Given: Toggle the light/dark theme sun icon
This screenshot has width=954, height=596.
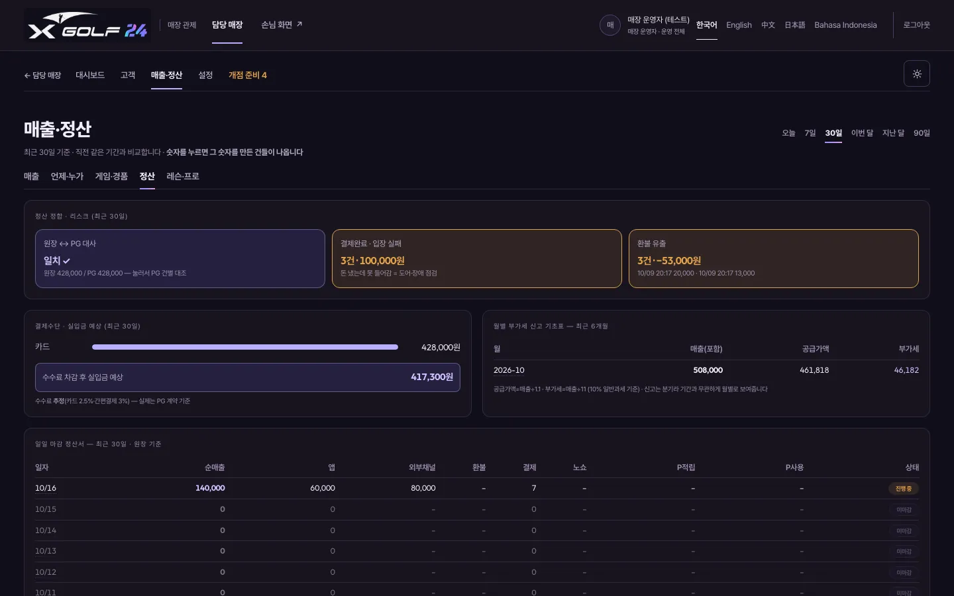Looking at the screenshot, I should click(917, 74).
